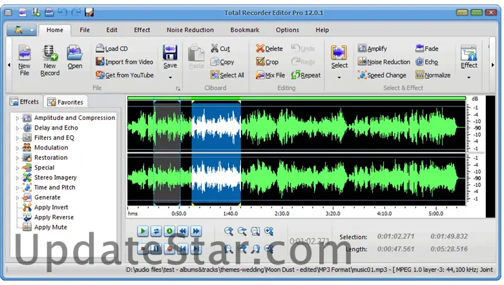The height and width of the screenshot is (285, 504).
Task: Toggle loop playback button
Action: [x=156, y=231]
